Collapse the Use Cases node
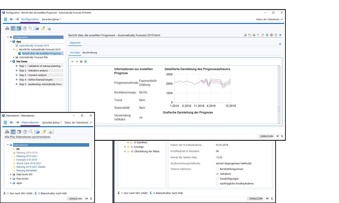This screenshot has height=203, width=339. 11,61
